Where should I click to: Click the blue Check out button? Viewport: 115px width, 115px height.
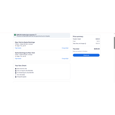86,55
